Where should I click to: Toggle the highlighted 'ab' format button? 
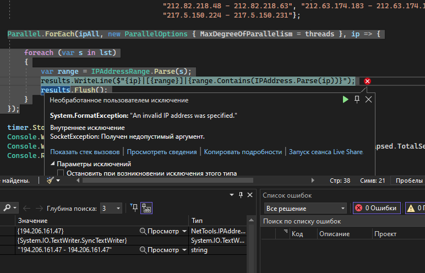(146, 208)
